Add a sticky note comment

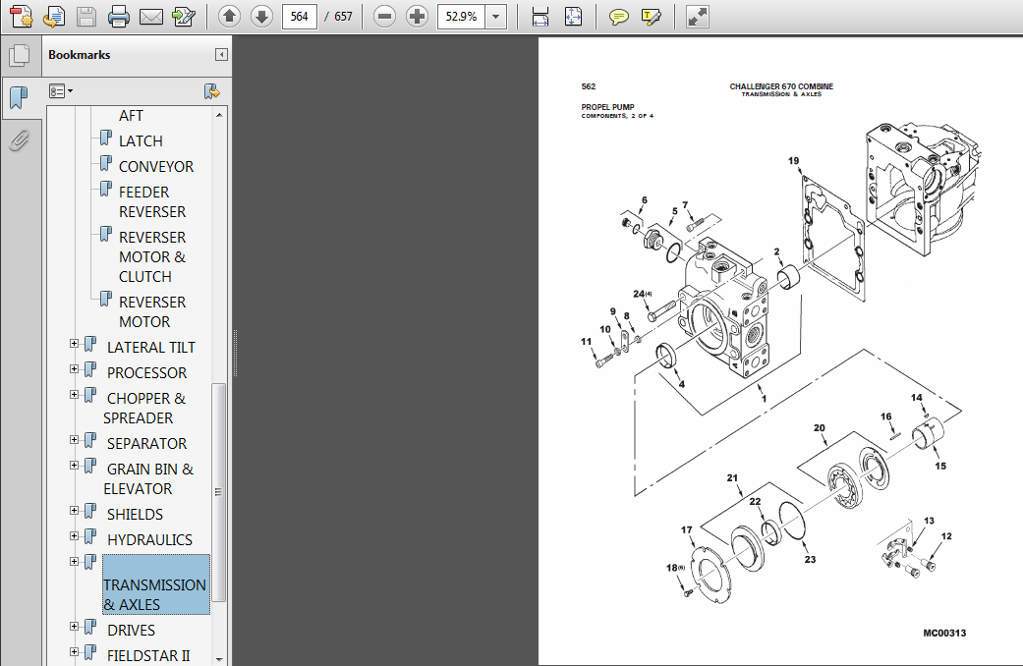pos(618,17)
